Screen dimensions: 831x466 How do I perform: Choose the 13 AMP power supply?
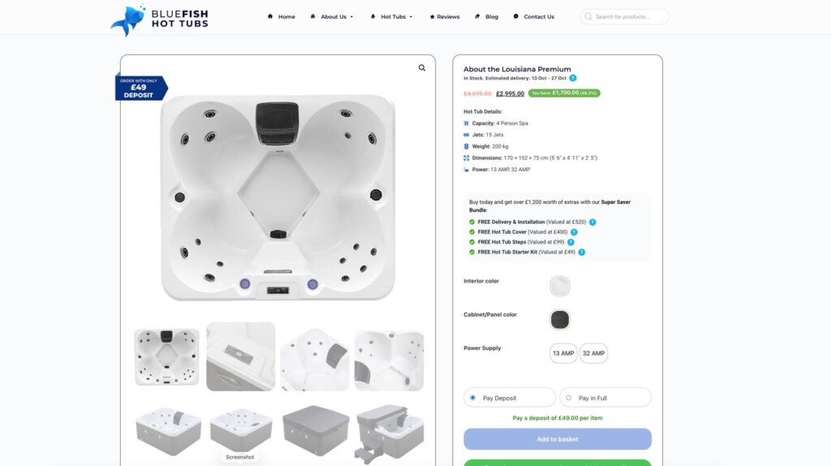(563, 353)
